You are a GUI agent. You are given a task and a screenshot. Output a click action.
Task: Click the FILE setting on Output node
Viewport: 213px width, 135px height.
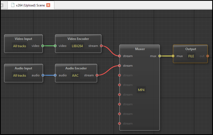click(x=191, y=56)
